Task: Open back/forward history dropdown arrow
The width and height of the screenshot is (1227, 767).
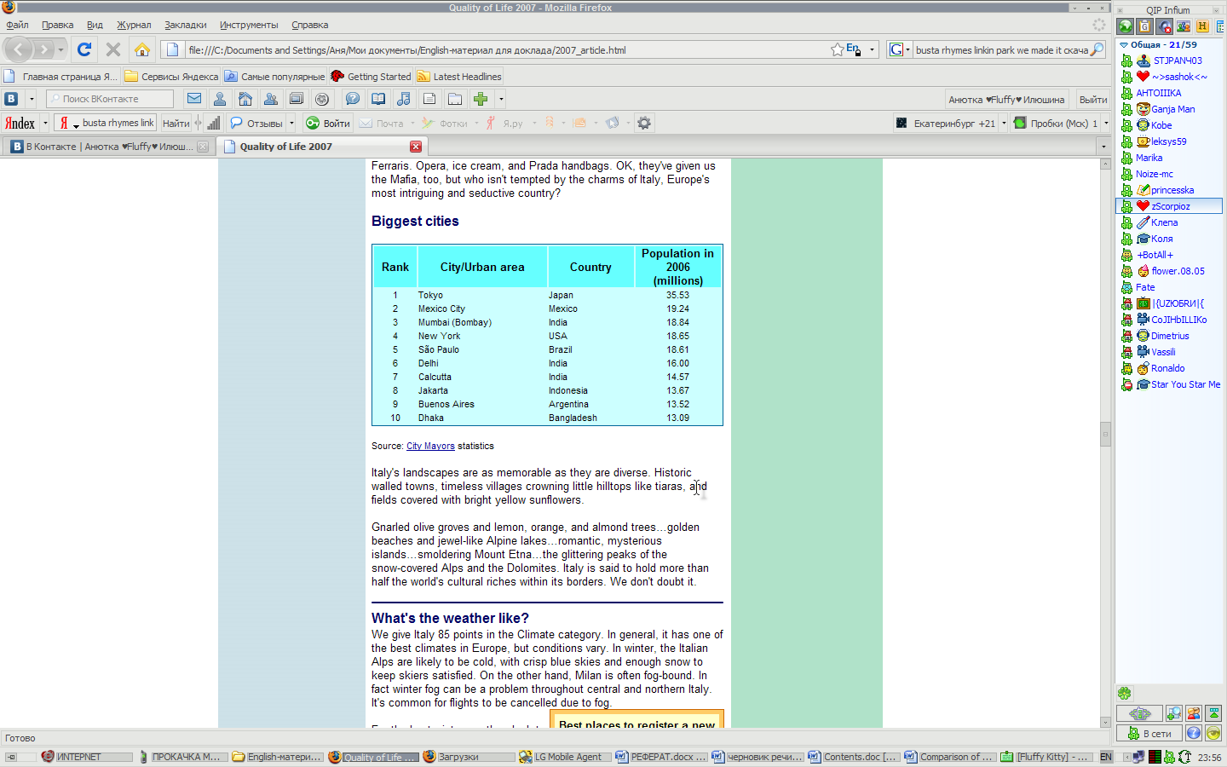Action: pyautogui.click(x=60, y=49)
